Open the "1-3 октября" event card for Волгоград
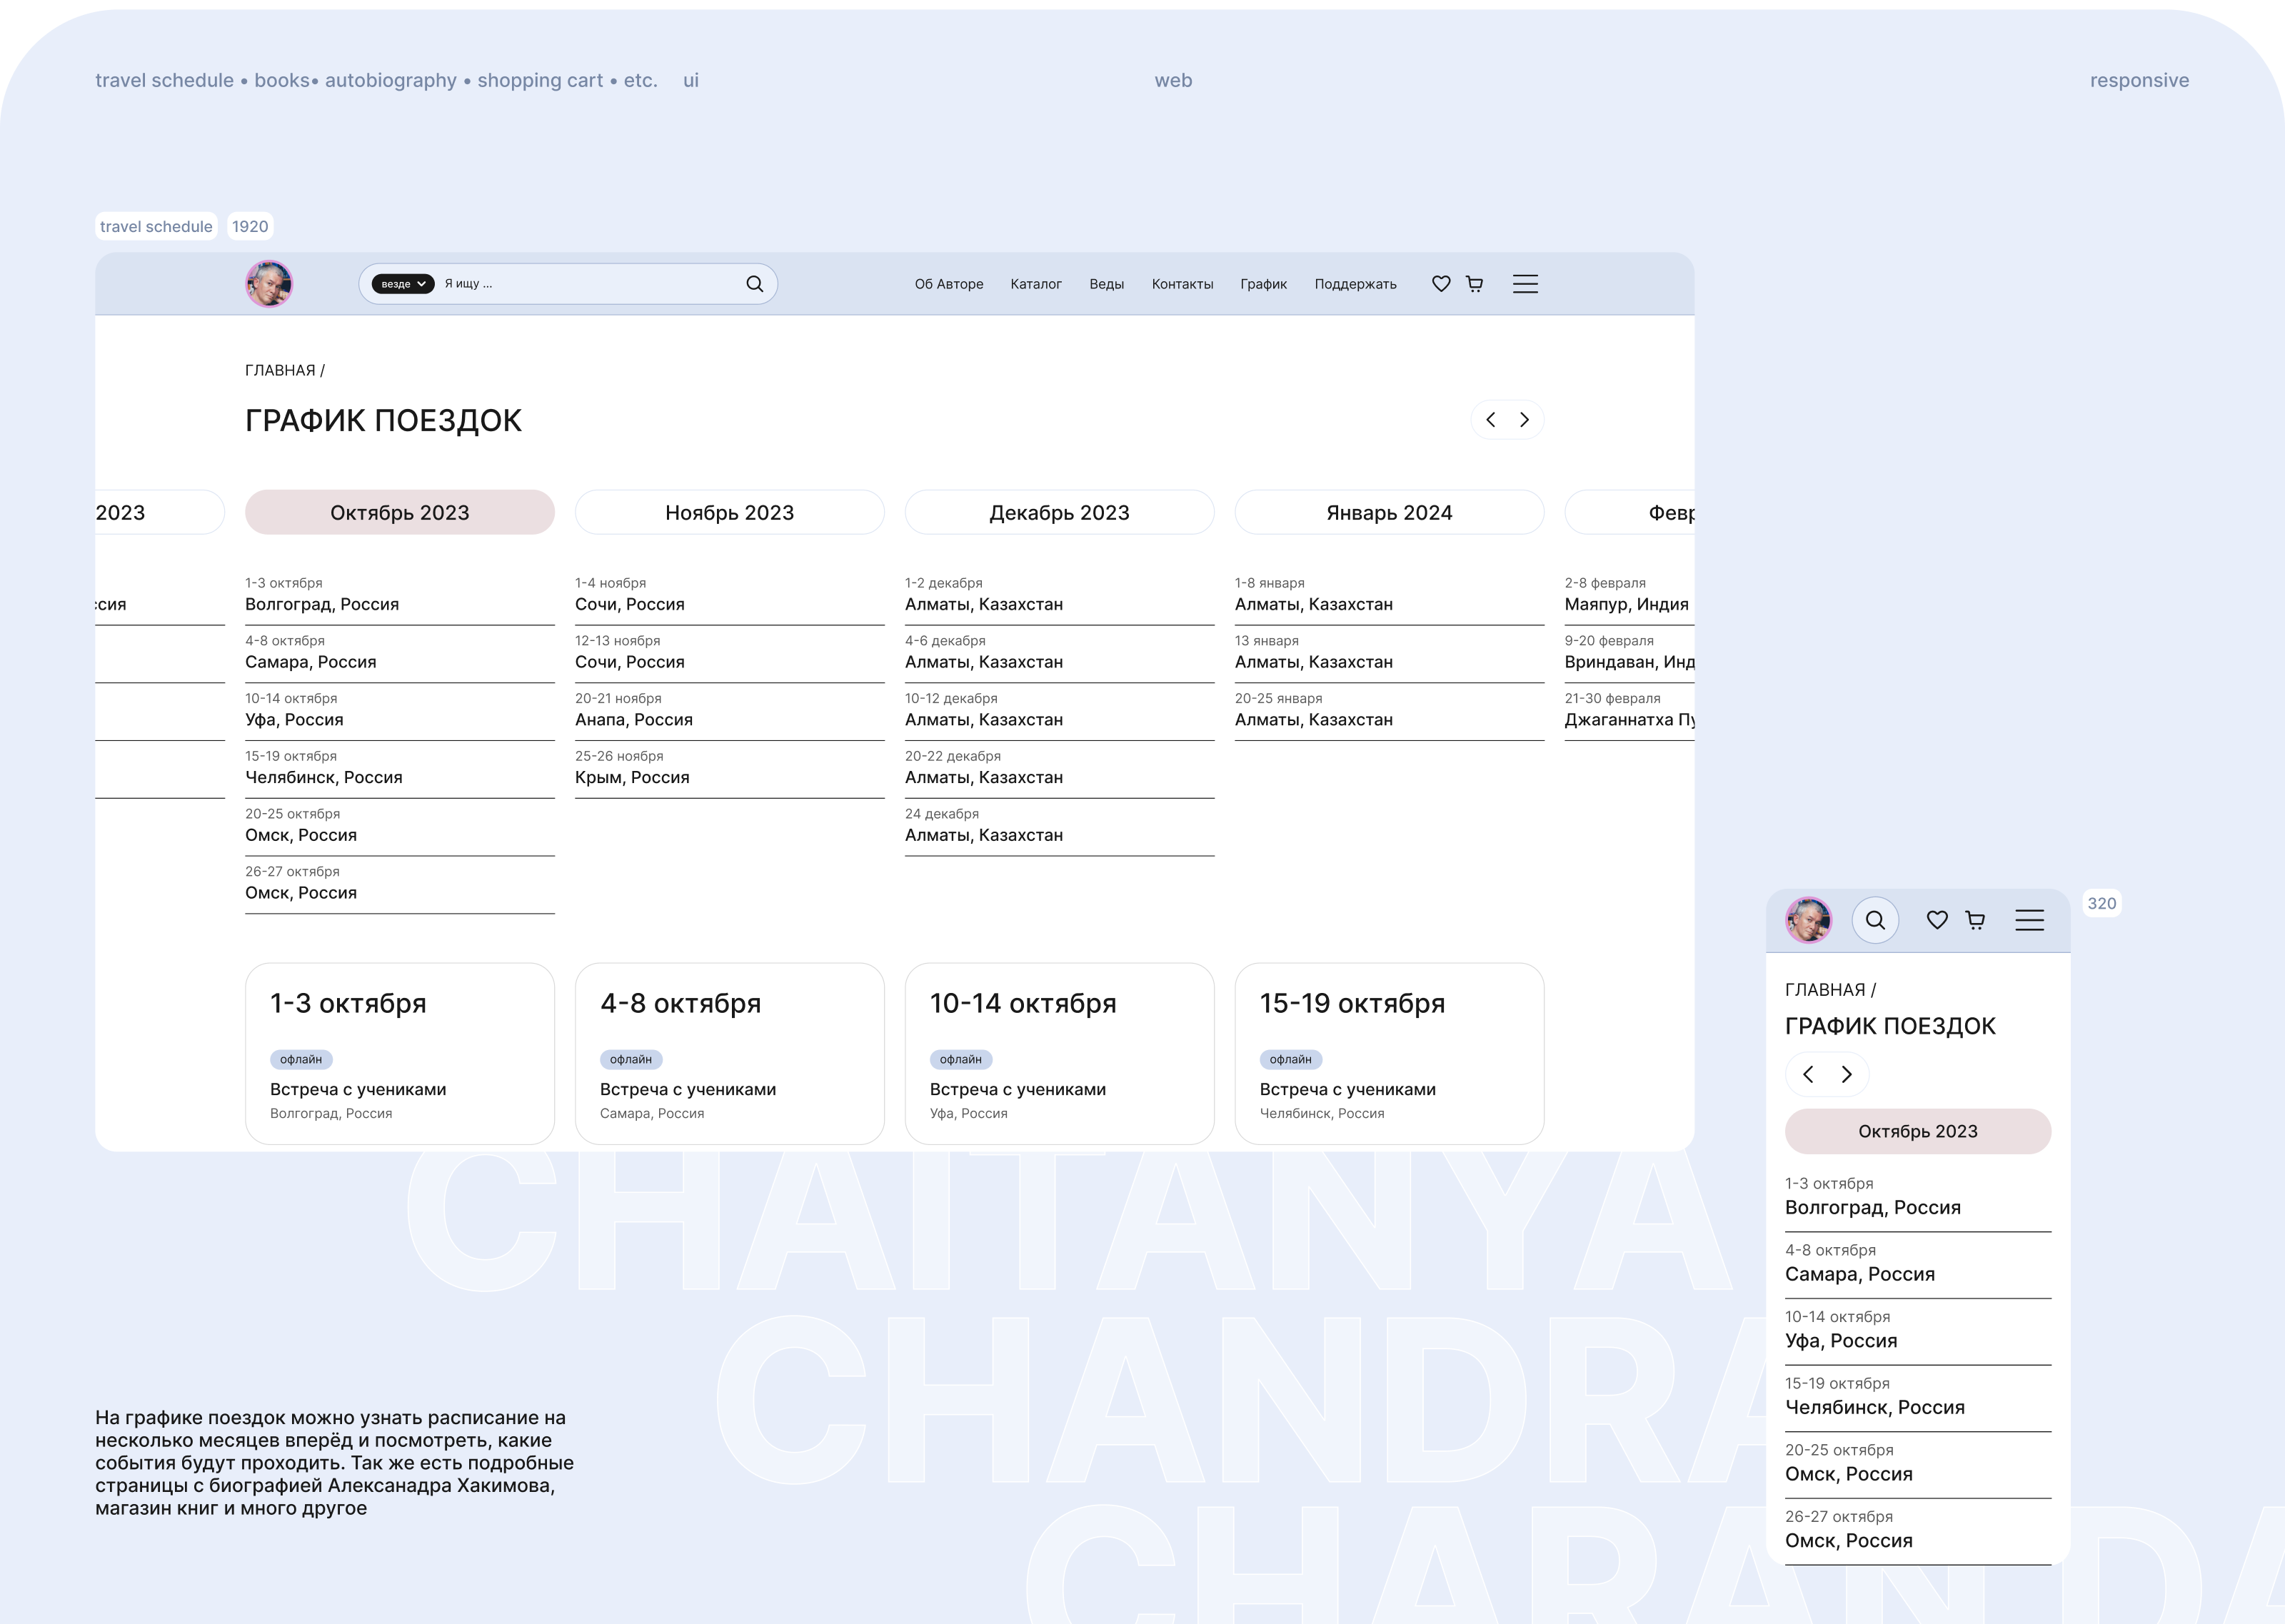Image resolution: width=2285 pixels, height=1624 pixels. click(400, 1053)
